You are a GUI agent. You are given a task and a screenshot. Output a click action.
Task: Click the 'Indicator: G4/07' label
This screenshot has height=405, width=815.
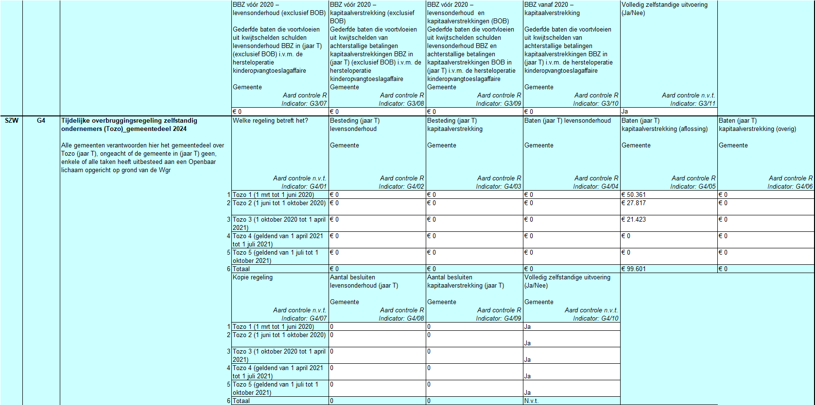[304, 319]
